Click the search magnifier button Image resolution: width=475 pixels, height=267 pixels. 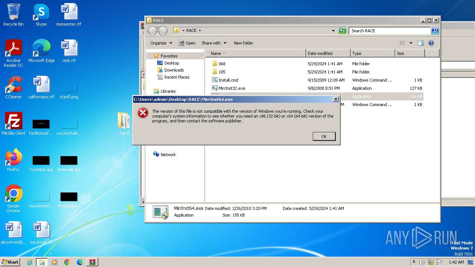pyautogui.click(x=435, y=31)
